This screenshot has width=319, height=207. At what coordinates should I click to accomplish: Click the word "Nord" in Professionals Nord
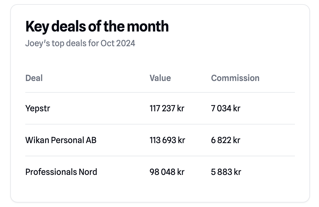(88, 172)
